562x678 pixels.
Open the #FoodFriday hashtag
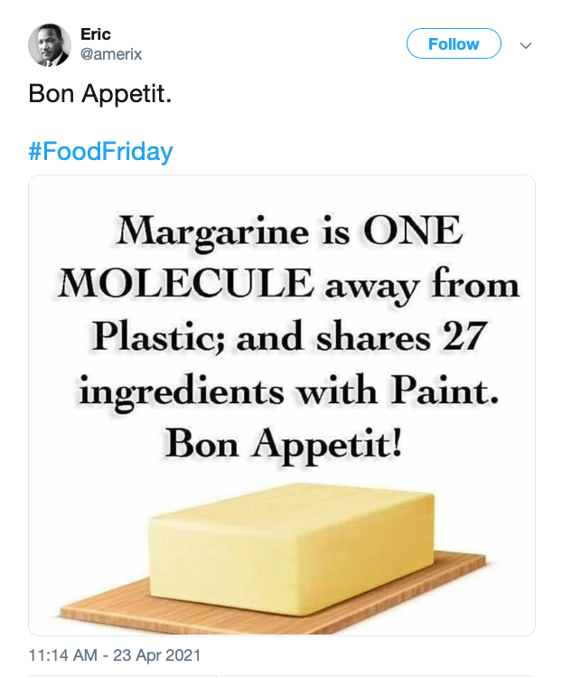point(100,151)
